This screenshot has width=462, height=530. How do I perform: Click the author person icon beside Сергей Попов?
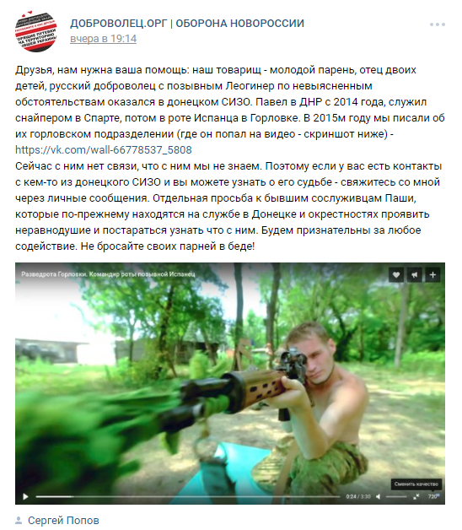19,521
